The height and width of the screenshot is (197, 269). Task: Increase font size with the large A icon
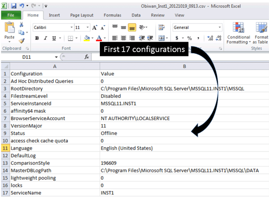click(x=95, y=27)
